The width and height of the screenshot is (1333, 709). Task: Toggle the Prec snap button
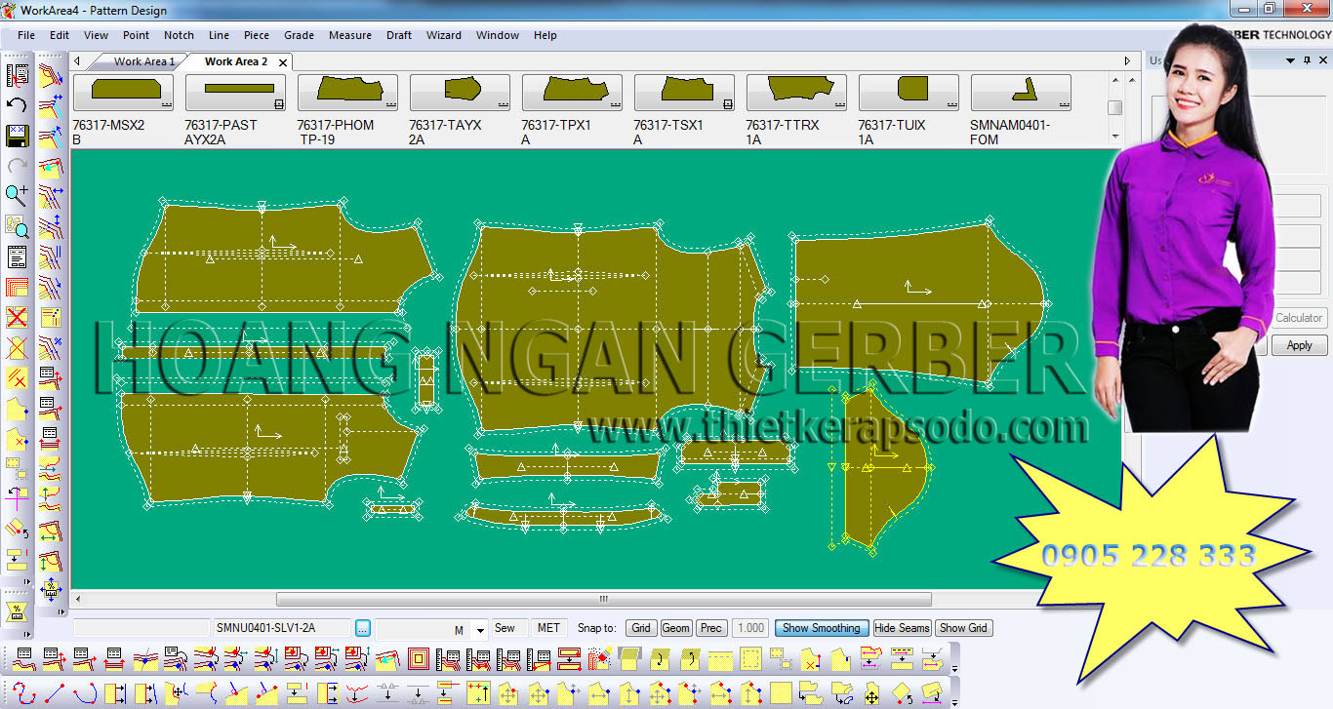point(711,628)
